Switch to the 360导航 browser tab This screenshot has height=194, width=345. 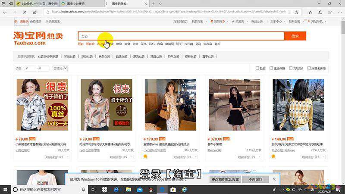click(x=38, y=4)
